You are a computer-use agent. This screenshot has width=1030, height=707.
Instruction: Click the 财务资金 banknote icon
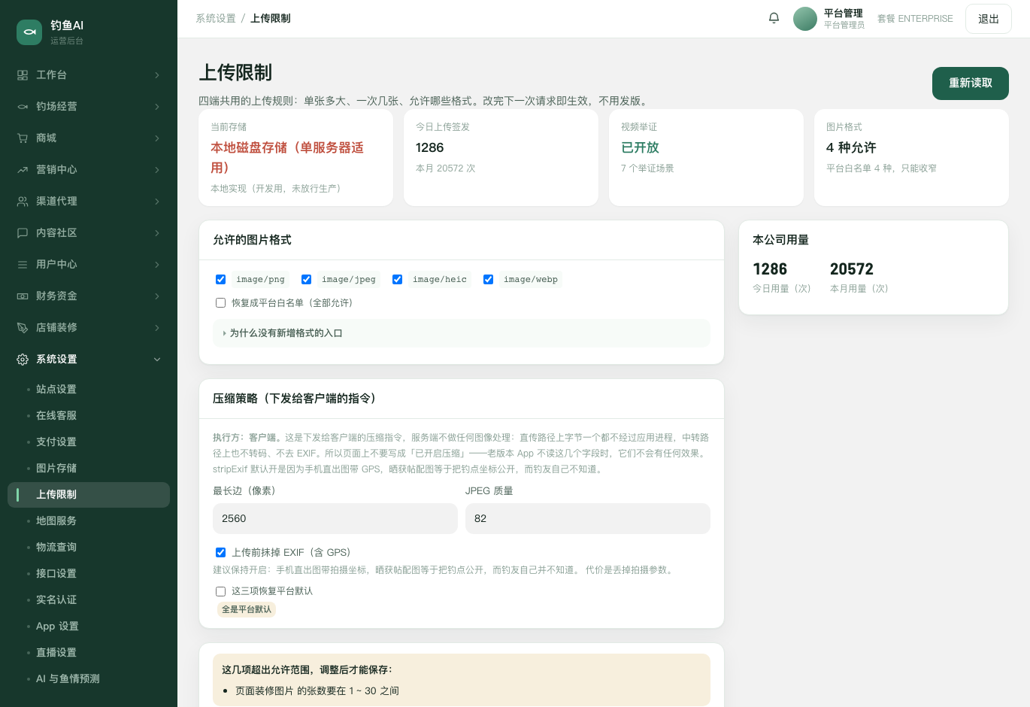tap(23, 296)
